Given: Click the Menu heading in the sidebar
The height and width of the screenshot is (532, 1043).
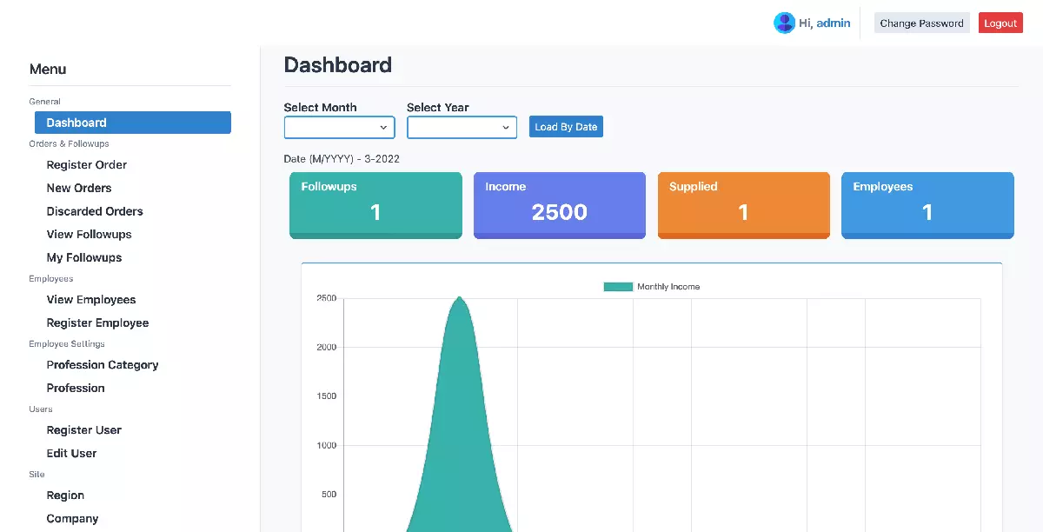Looking at the screenshot, I should point(48,70).
